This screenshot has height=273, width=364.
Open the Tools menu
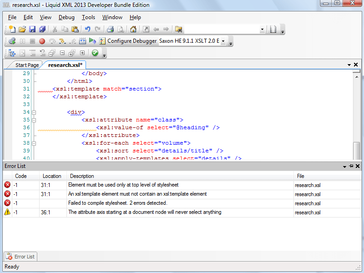tap(88, 17)
